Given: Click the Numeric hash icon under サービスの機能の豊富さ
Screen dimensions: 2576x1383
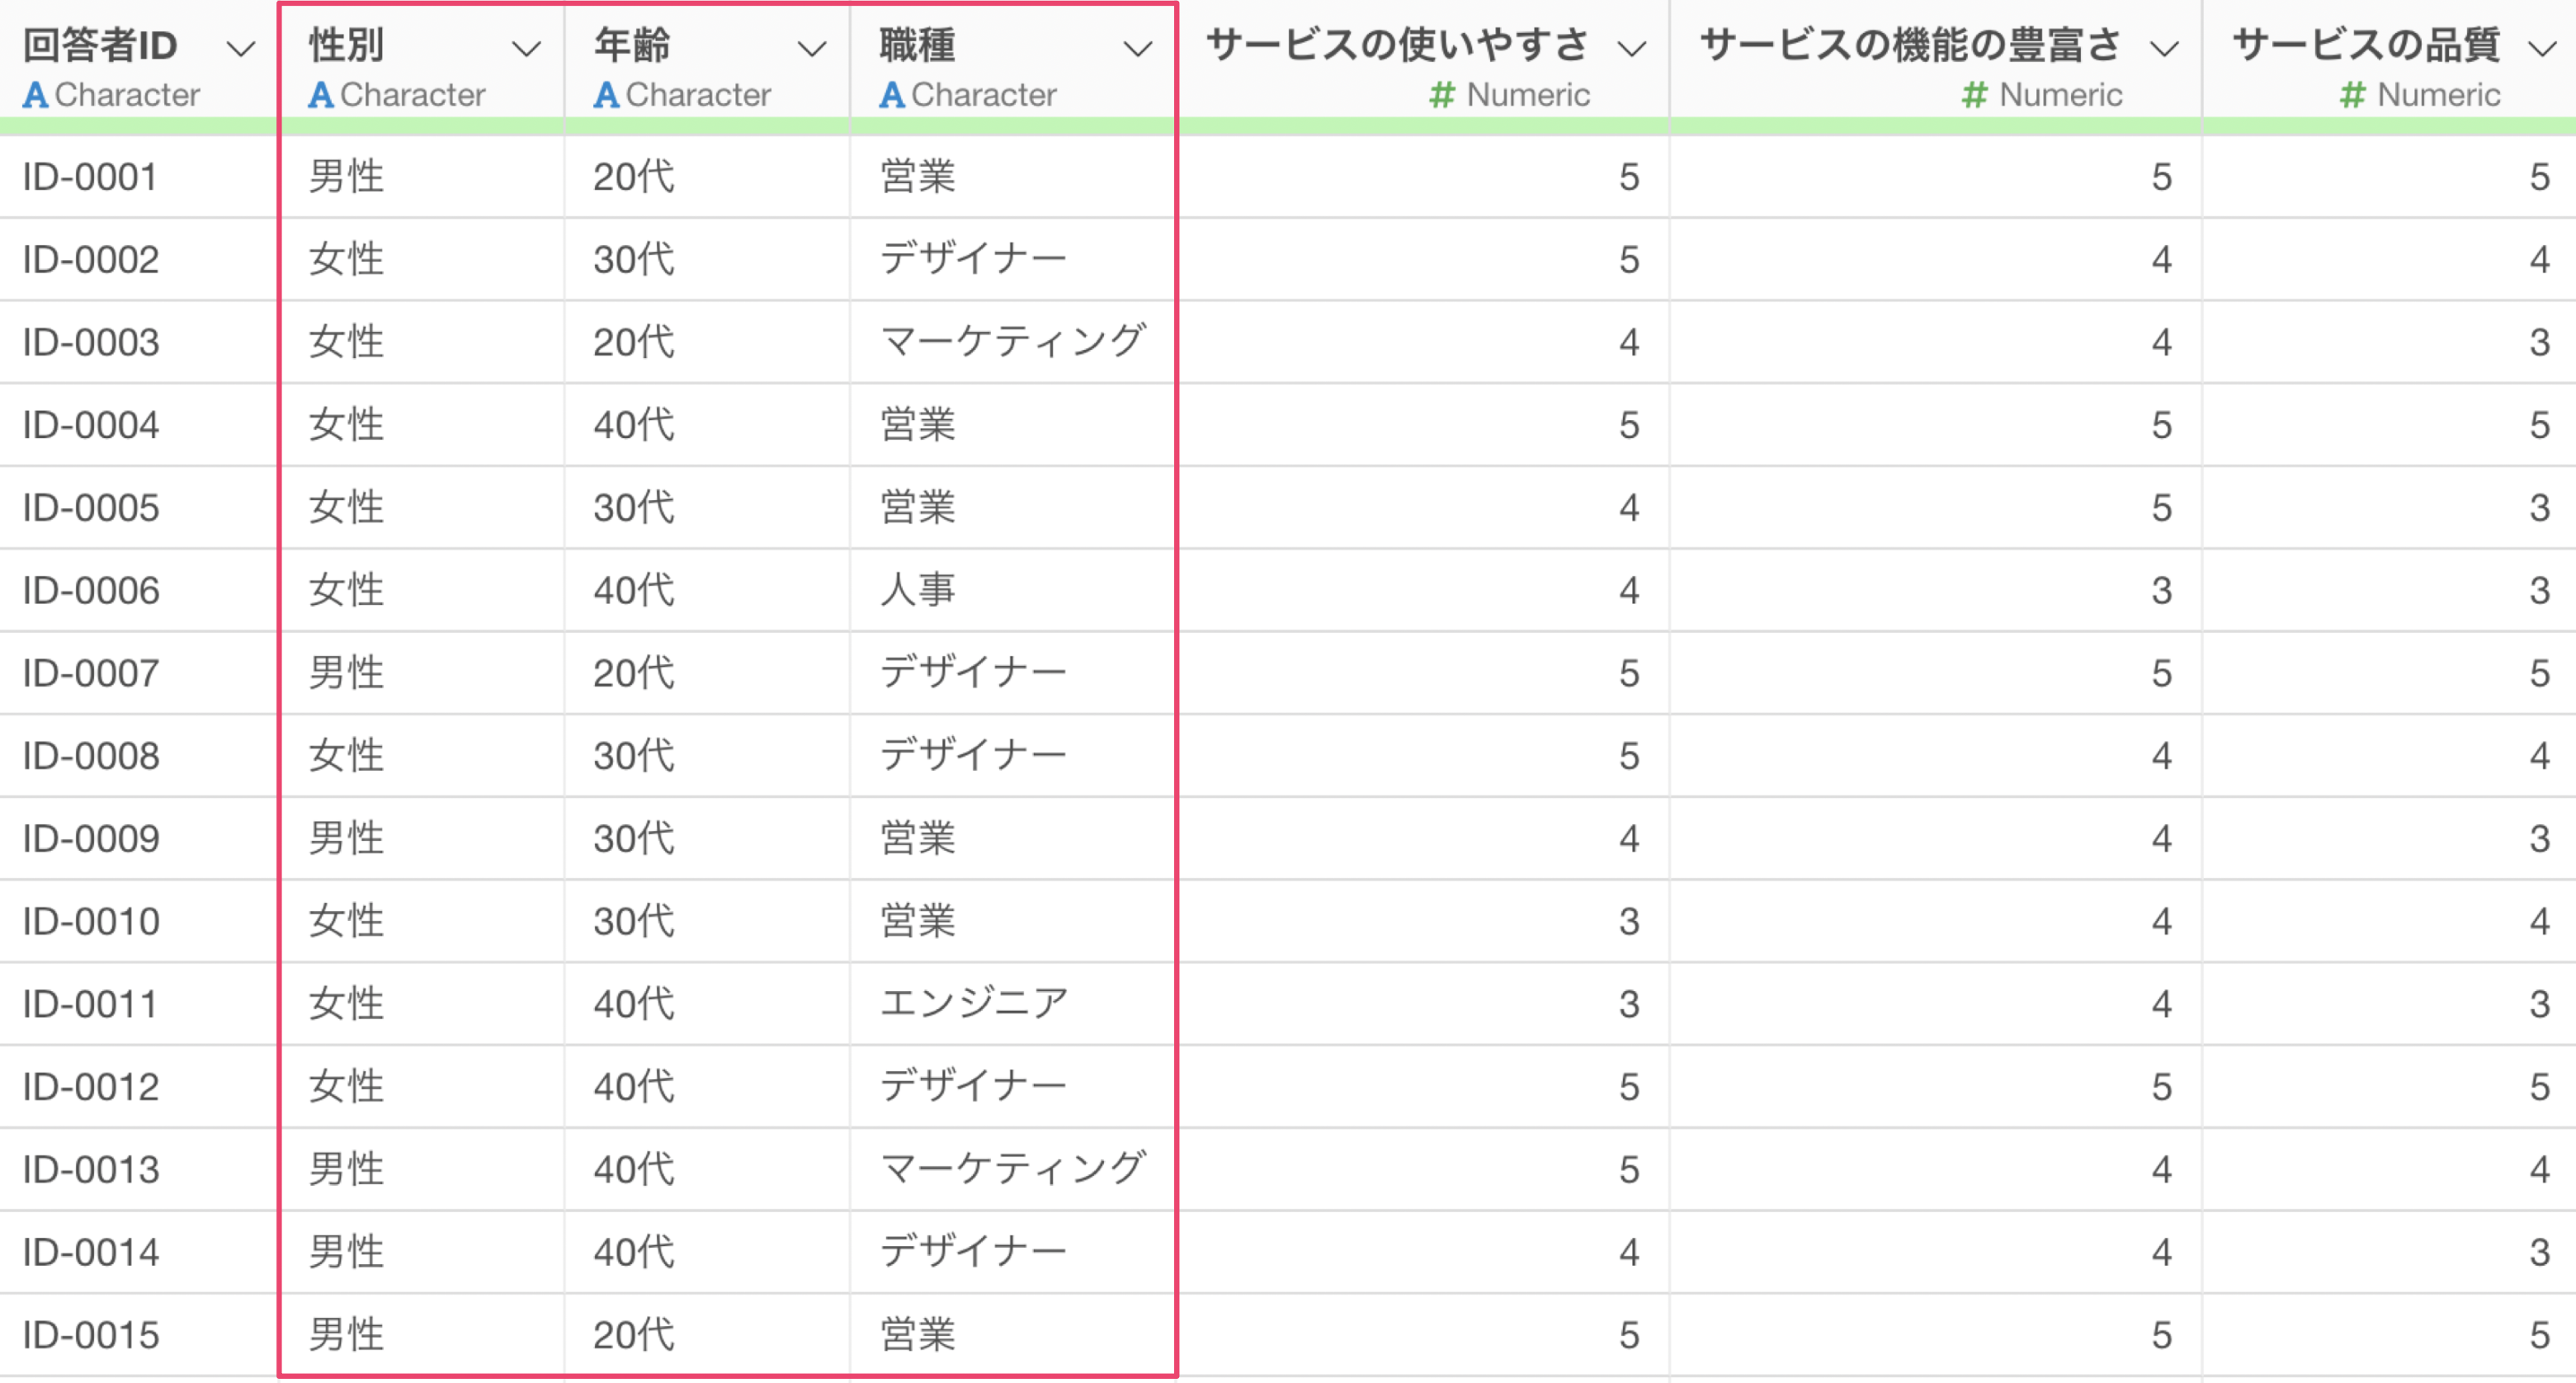Looking at the screenshot, I should tap(1975, 95).
